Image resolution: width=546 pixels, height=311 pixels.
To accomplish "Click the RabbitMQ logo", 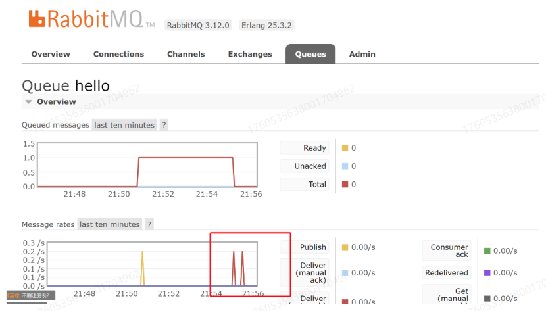I will pos(91,19).
